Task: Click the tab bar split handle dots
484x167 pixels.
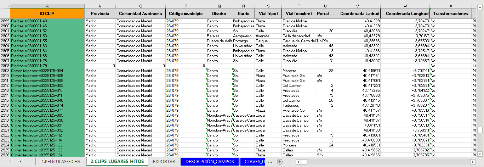Action: [290, 162]
